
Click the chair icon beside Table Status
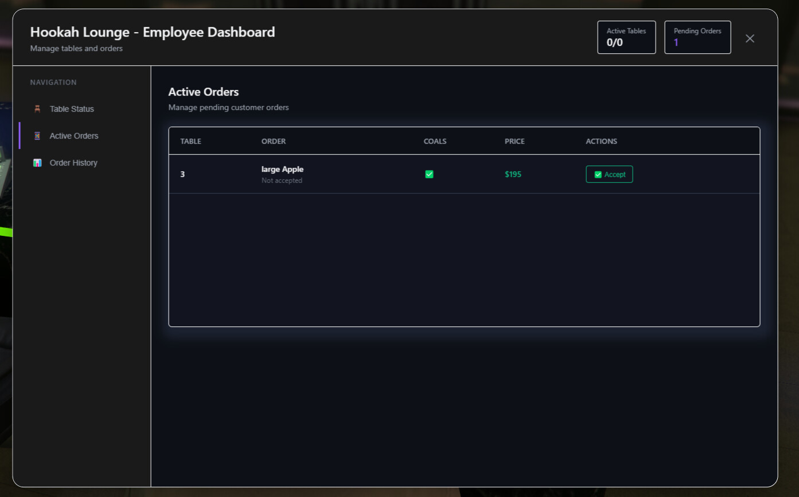(x=37, y=109)
